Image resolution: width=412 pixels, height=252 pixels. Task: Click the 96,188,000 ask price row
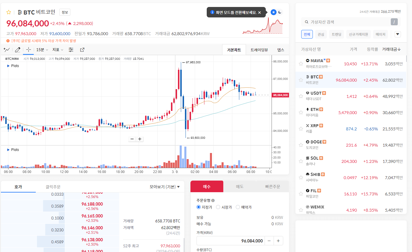coord(60,206)
